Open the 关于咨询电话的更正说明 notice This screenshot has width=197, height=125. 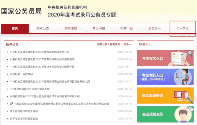click(x=24, y=111)
